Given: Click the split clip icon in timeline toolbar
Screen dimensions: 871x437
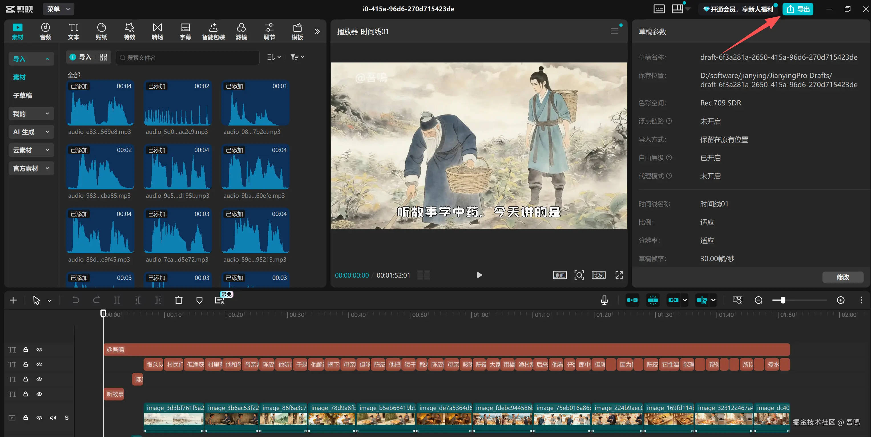Looking at the screenshot, I should pos(117,300).
